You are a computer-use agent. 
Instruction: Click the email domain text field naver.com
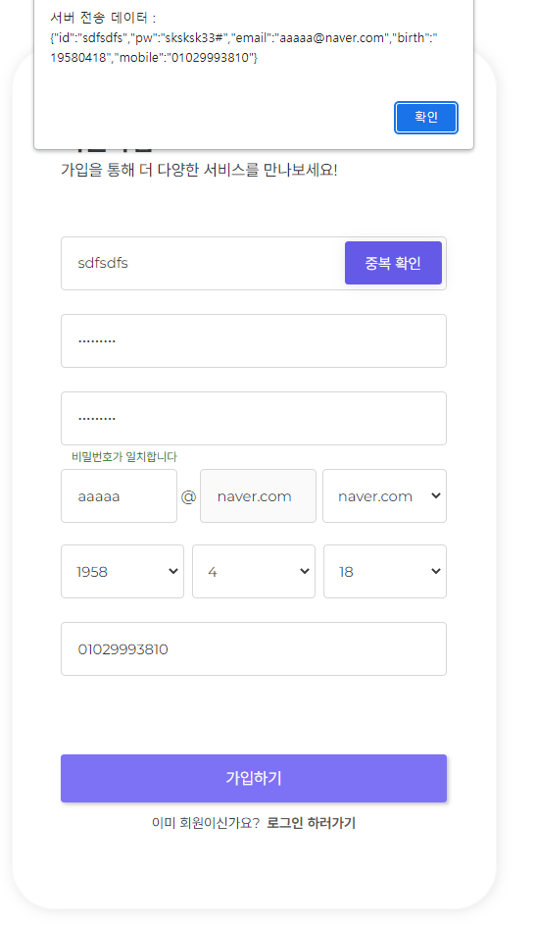[258, 496]
